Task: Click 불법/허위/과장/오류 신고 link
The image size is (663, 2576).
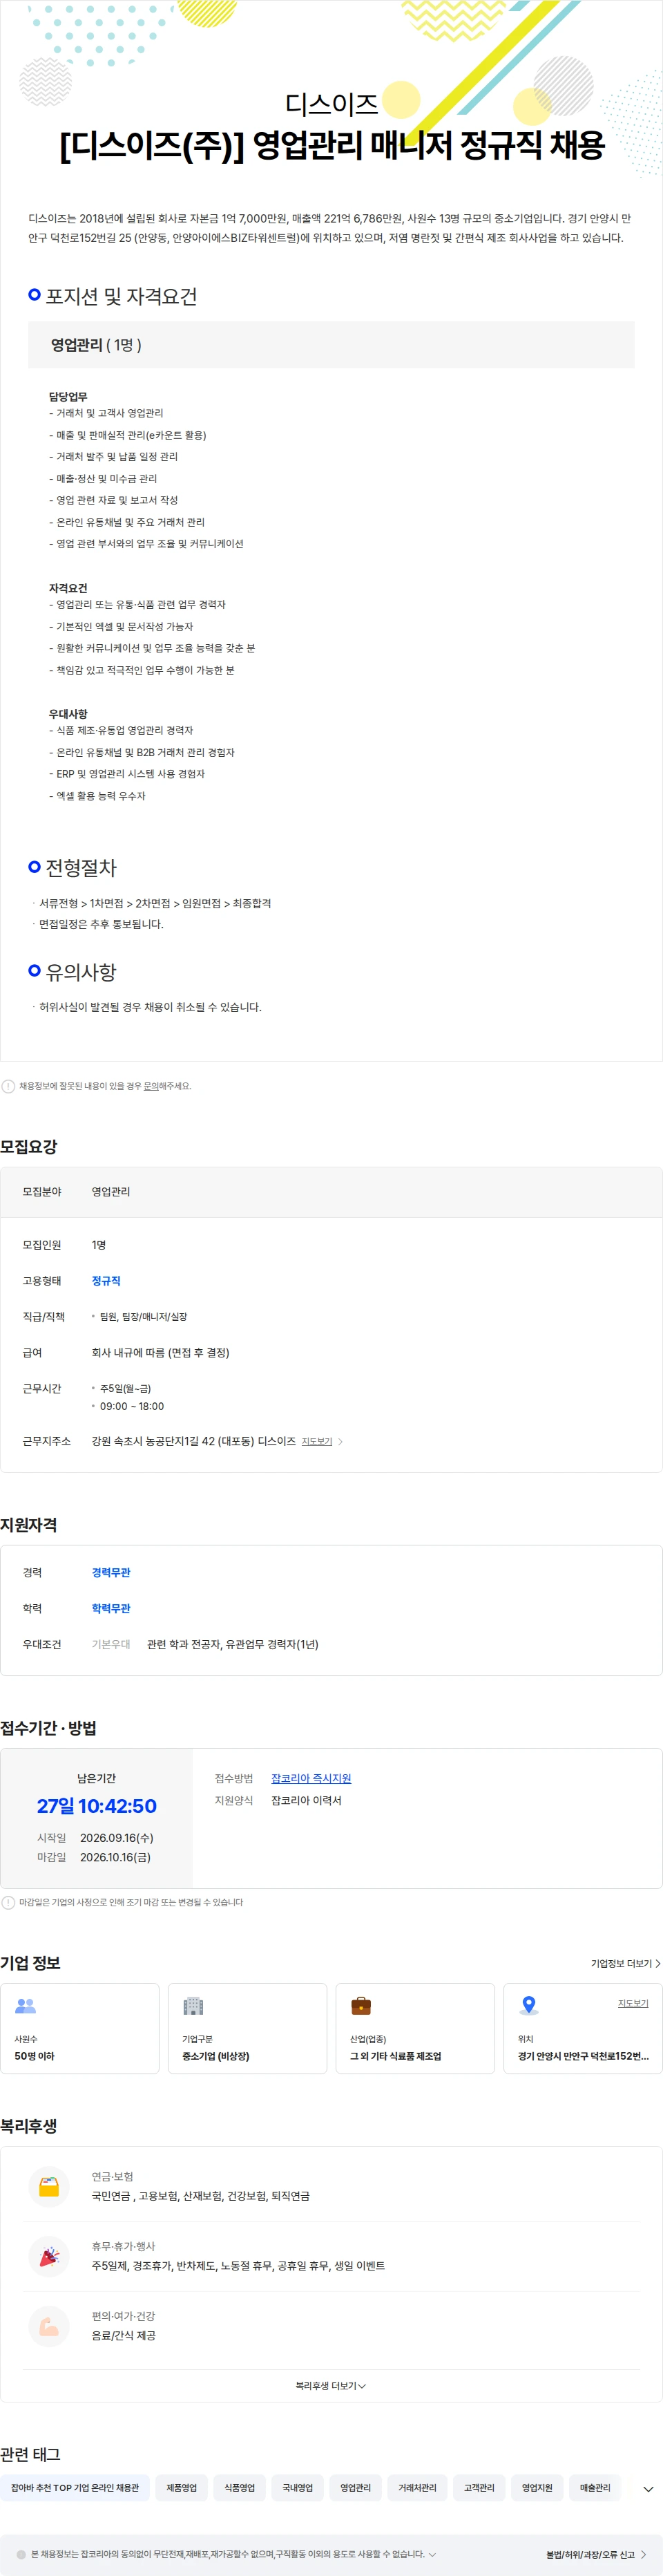Action: 596,2554
